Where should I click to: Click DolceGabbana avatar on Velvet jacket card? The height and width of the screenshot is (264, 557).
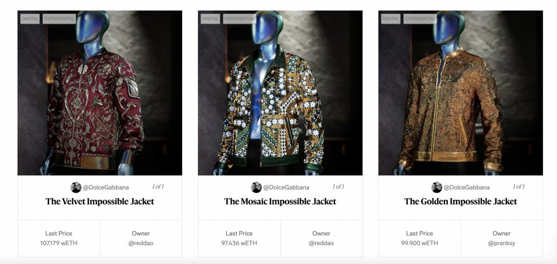76,187
